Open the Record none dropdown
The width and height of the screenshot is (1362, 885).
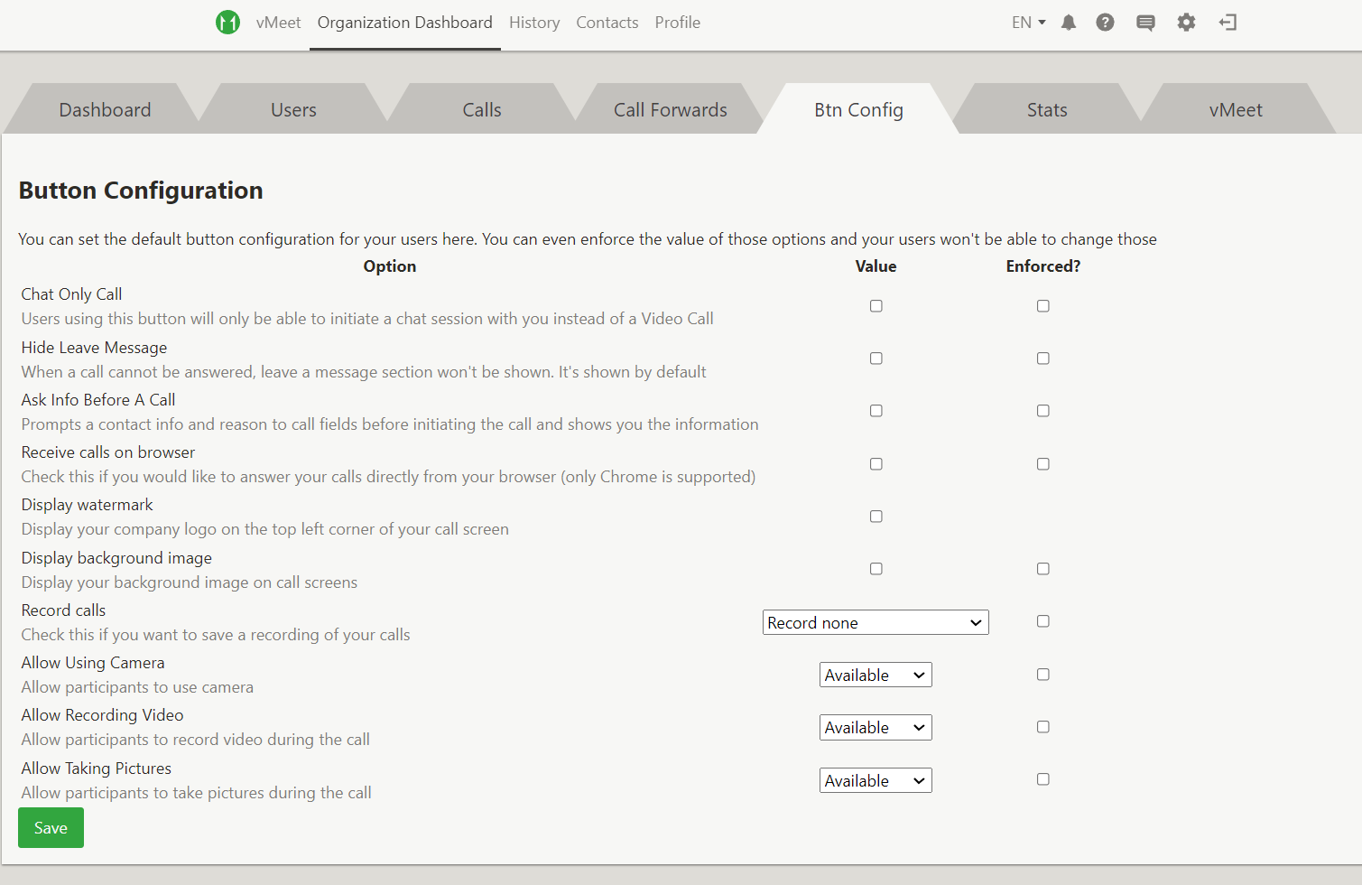click(x=876, y=622)
